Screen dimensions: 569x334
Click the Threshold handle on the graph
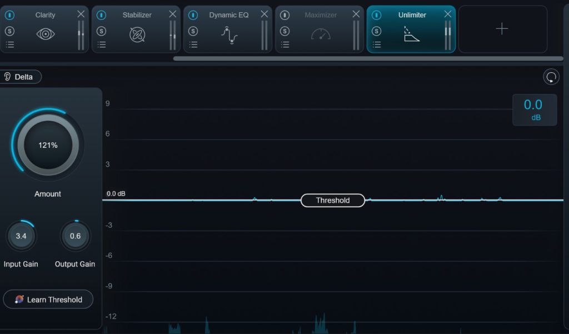tap(332, 201)
